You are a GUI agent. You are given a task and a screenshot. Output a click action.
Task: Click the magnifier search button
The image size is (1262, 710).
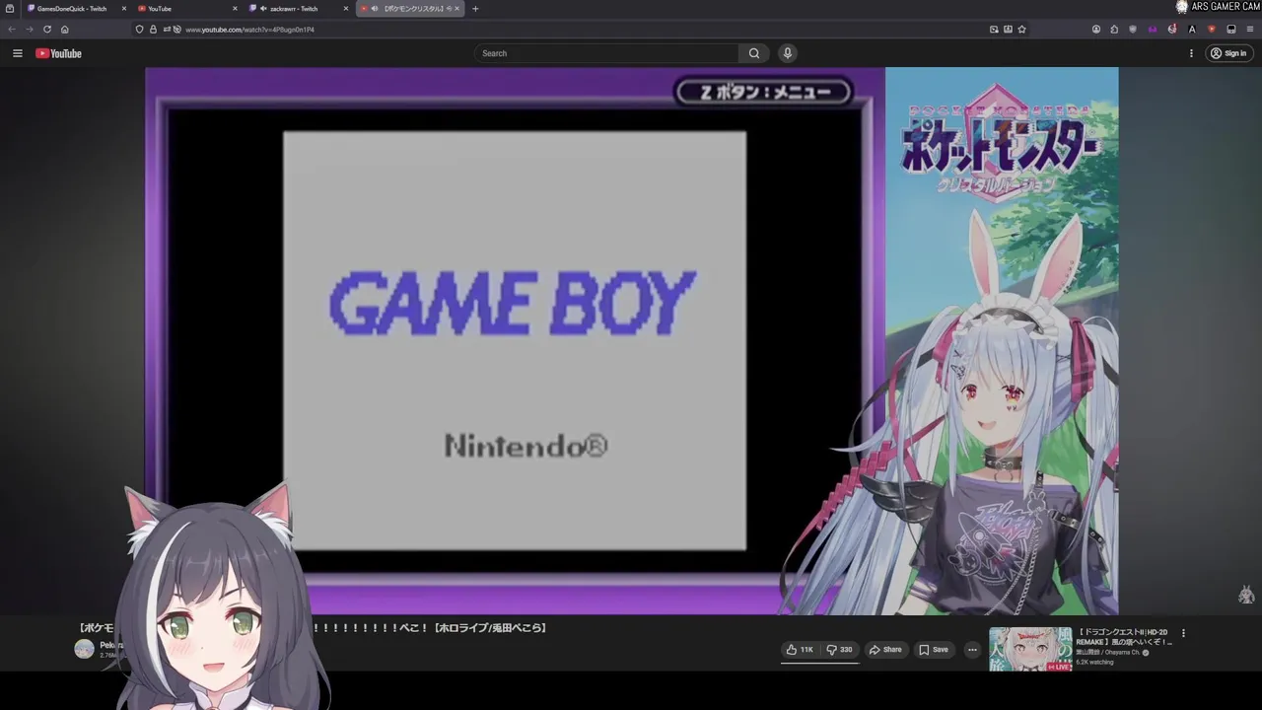click(754, 53)
